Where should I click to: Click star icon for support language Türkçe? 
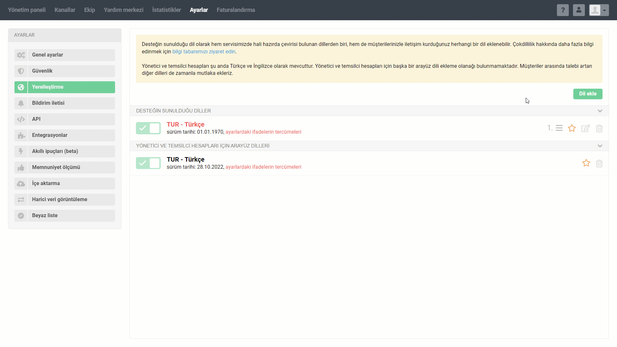pyautogui.click(x=572, y=128)
